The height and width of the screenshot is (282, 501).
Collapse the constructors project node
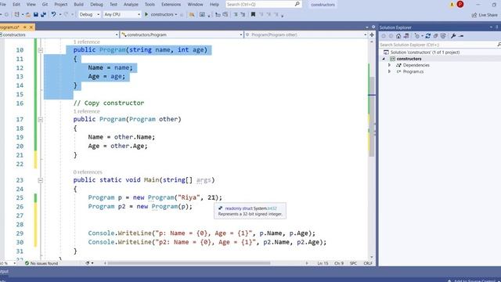[x=384, y=59]
